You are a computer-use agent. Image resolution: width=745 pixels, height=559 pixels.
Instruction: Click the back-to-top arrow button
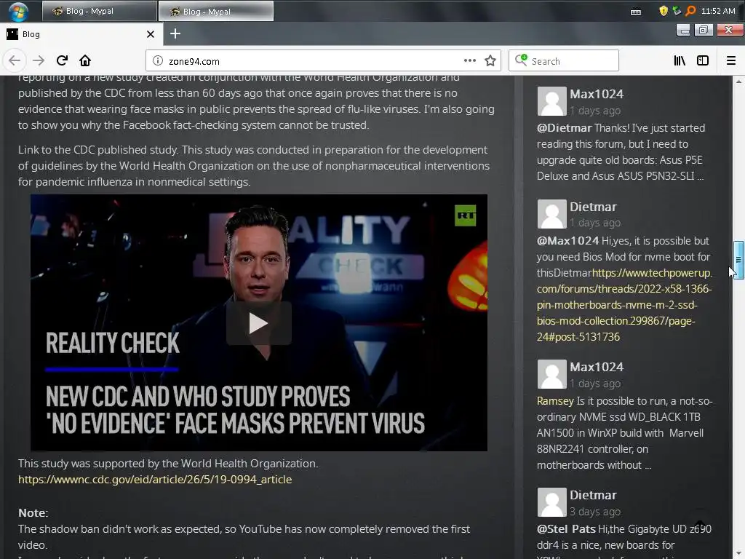700,523
